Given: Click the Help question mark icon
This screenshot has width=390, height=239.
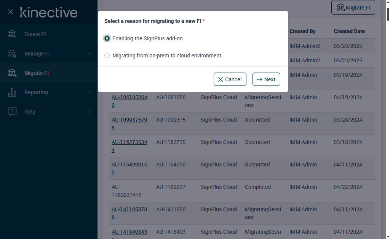Looking at the screenshot, I should click(12, 111).
